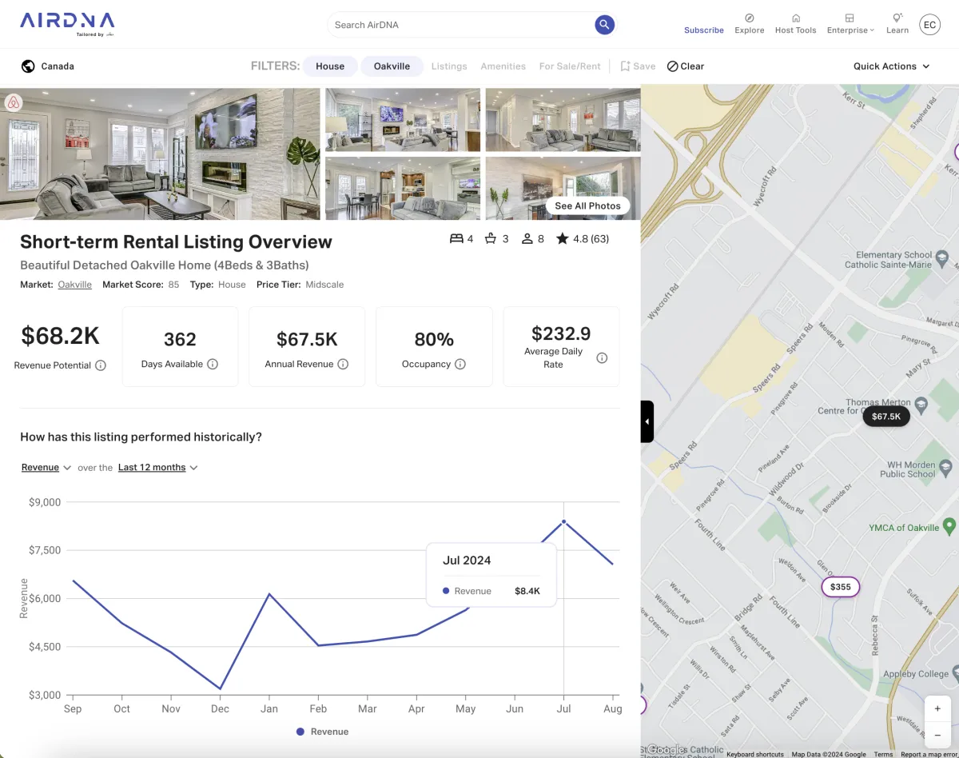Click the Occupancy info icon

[460, 364]
